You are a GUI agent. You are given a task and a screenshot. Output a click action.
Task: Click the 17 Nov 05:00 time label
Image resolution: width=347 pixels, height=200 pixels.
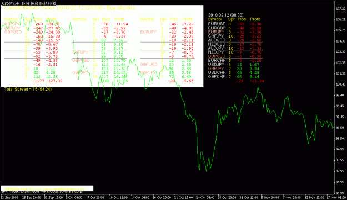tap(336, 198)
